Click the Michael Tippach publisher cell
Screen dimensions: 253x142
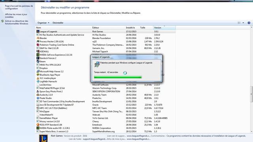pyautogui.click(x=100, y=52)
